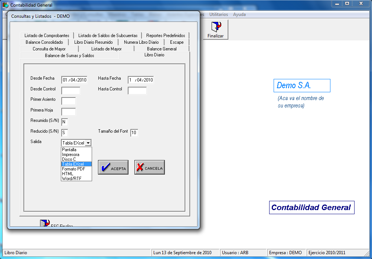372x259 pixels.
Task: Choose Formato PDF output option
Action: click(74, 169)
